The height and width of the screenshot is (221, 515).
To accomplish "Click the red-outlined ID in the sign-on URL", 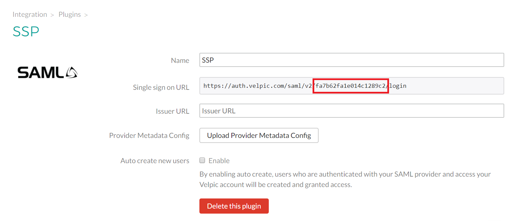I will click(351, 86).
